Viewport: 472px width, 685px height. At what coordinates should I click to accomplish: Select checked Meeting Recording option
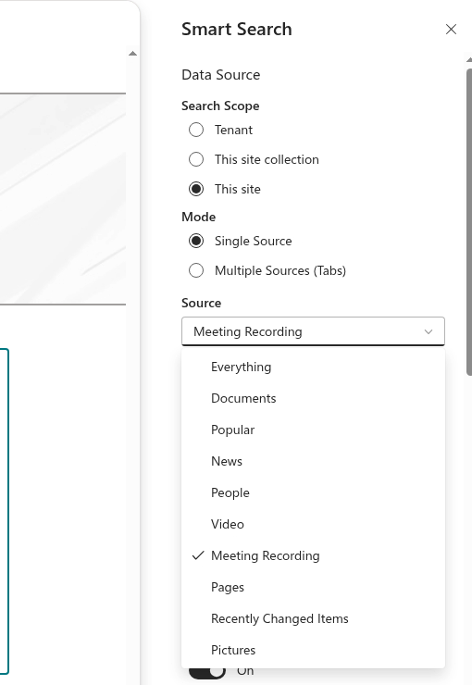point(313,555)
